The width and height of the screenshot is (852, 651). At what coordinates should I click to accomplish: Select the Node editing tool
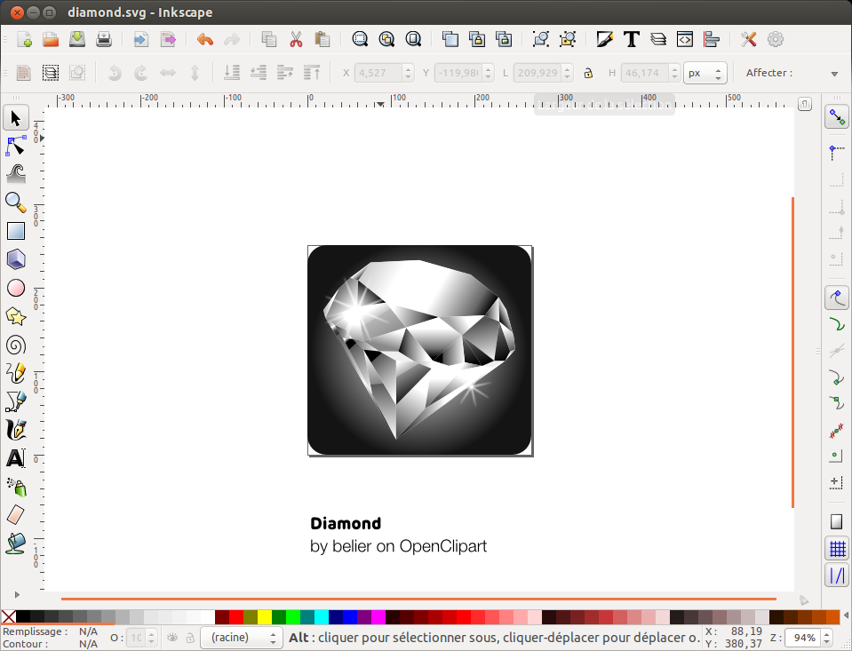tap(16, 145)
